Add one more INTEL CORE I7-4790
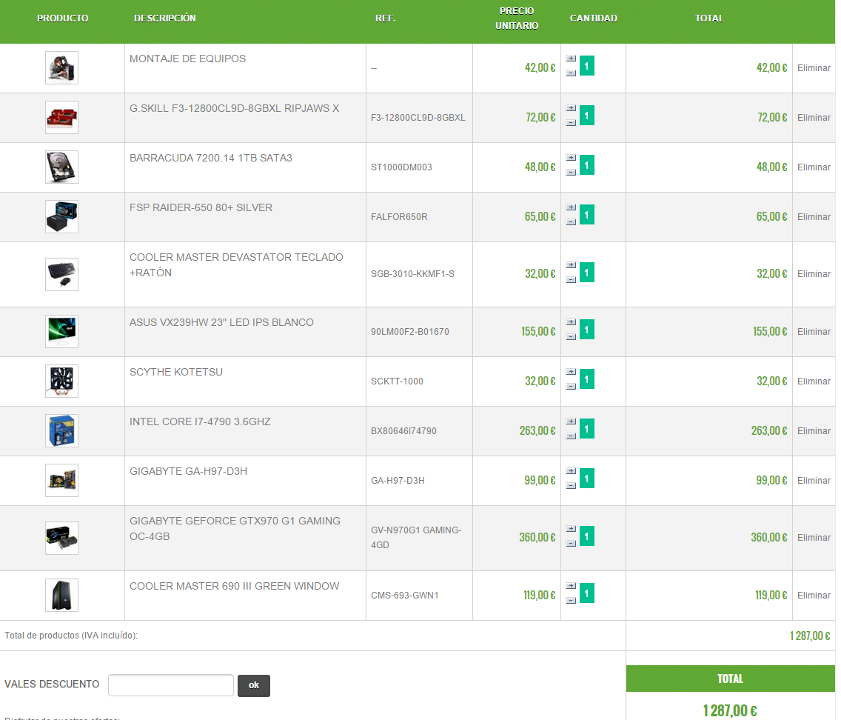This screenshot has height=720, width=841. click(571, 421)
